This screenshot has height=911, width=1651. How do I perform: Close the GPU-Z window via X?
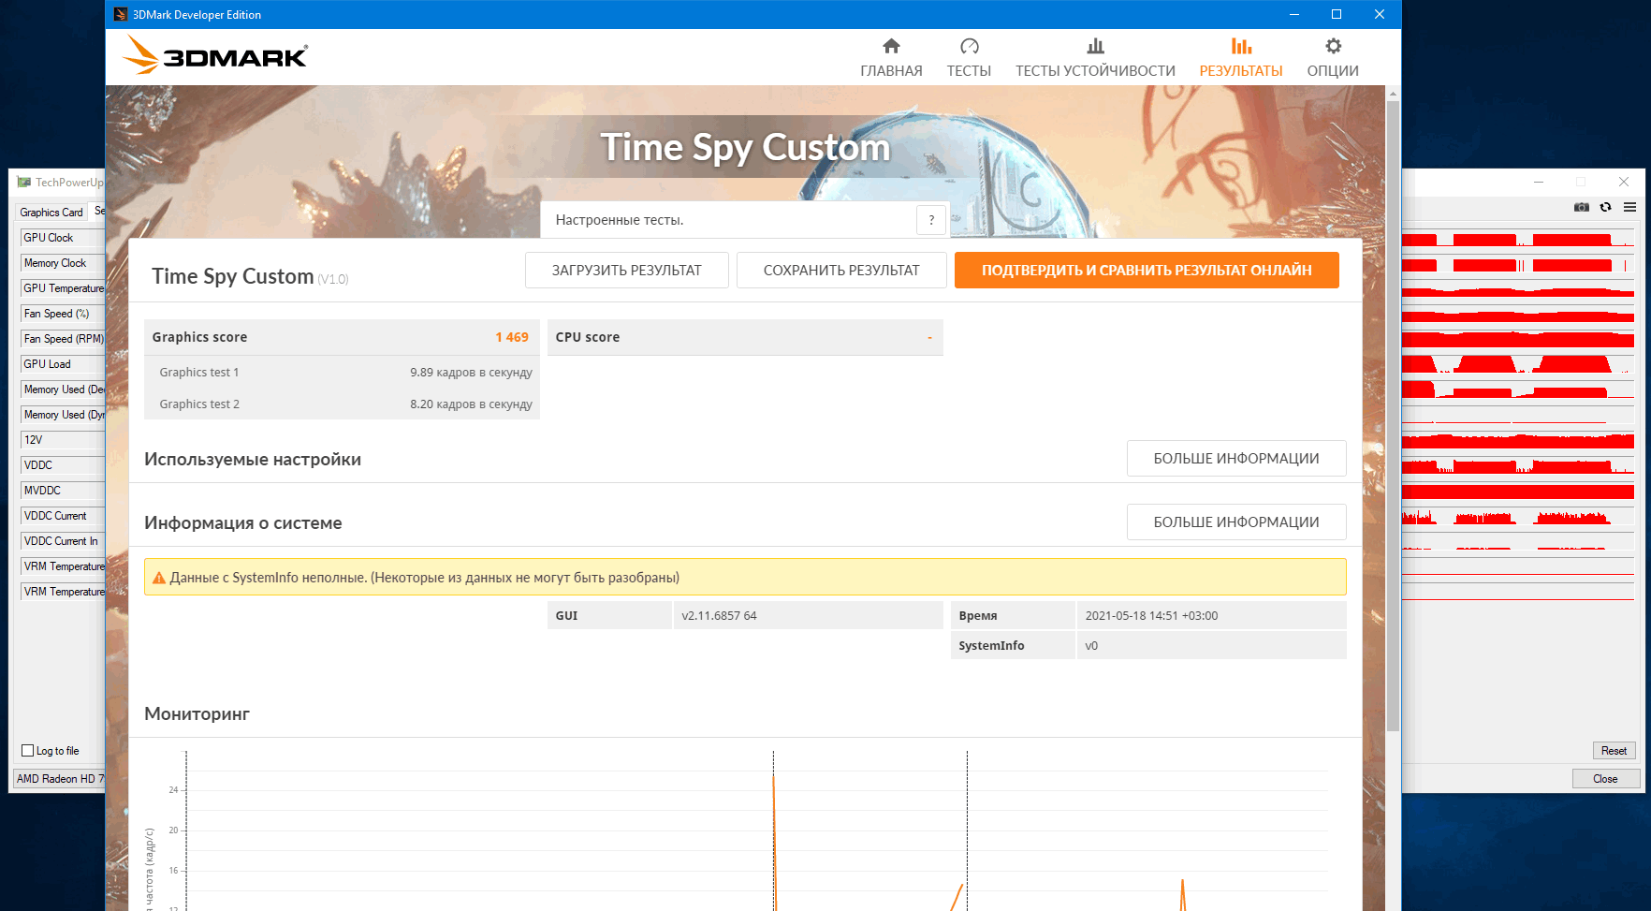[x=1624, y=182]
